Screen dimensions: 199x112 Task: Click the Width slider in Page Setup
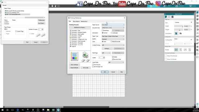click(178, 26)
